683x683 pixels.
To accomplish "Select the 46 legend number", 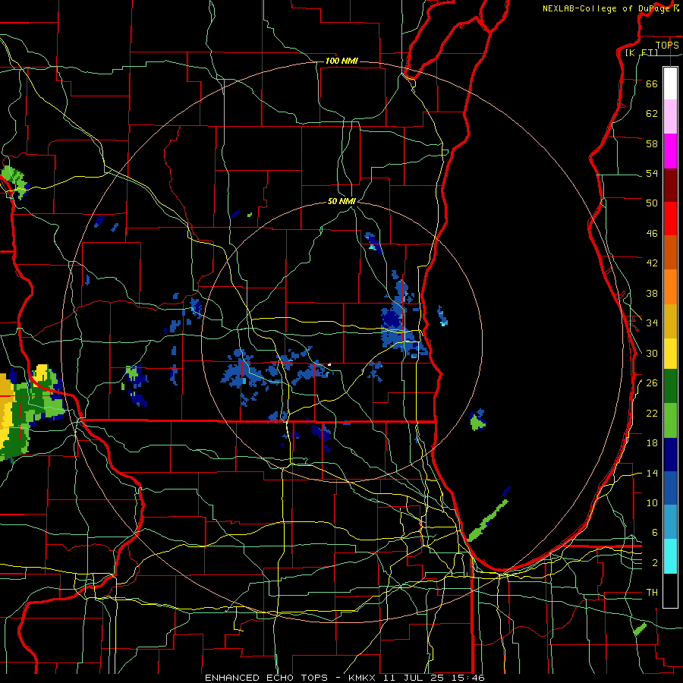I will [x=652, y=233].
